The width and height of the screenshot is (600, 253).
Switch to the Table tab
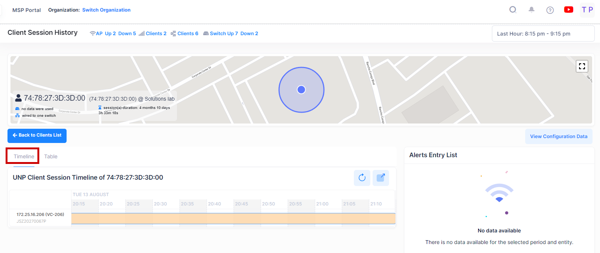coord(51,156)
